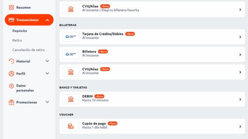The image size is (248, 139).
Task: Click 'Hasta 10 minutos' text
Action: [x=95, y=100]
